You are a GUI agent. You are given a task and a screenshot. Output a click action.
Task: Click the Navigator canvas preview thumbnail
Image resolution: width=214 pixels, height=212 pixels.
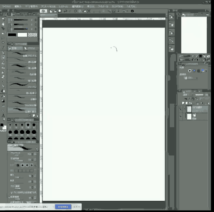(194, 35)
